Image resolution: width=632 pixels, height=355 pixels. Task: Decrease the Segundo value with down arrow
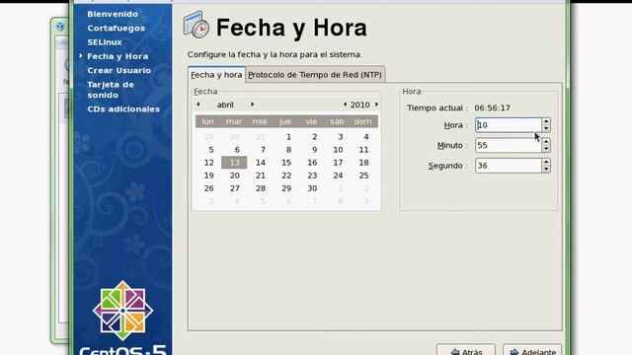(x=546, y=169)
